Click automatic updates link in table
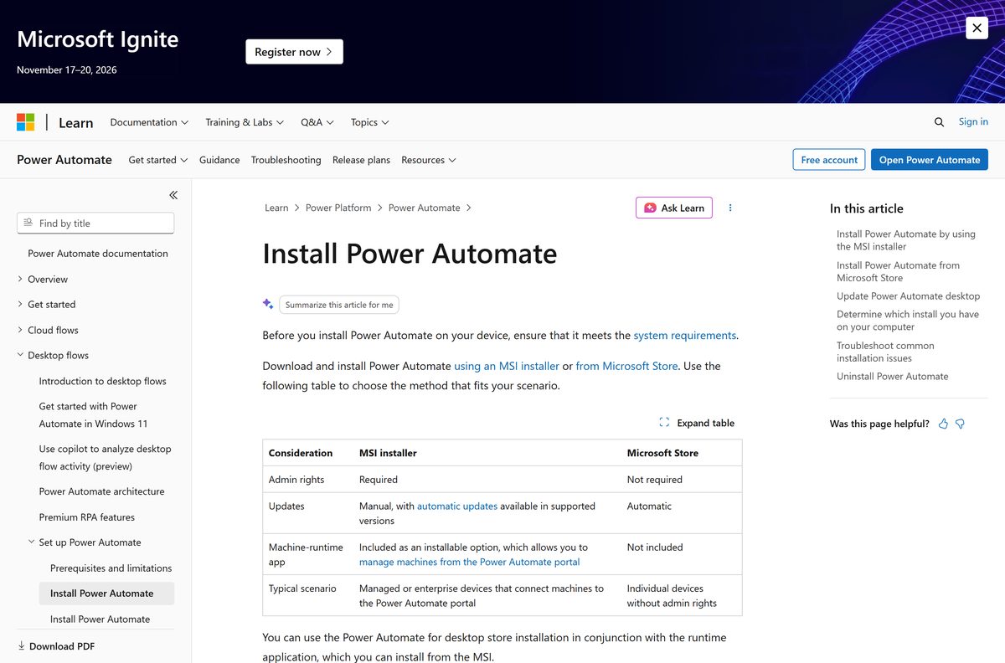Screen dimensions: 1005x663 457,506
